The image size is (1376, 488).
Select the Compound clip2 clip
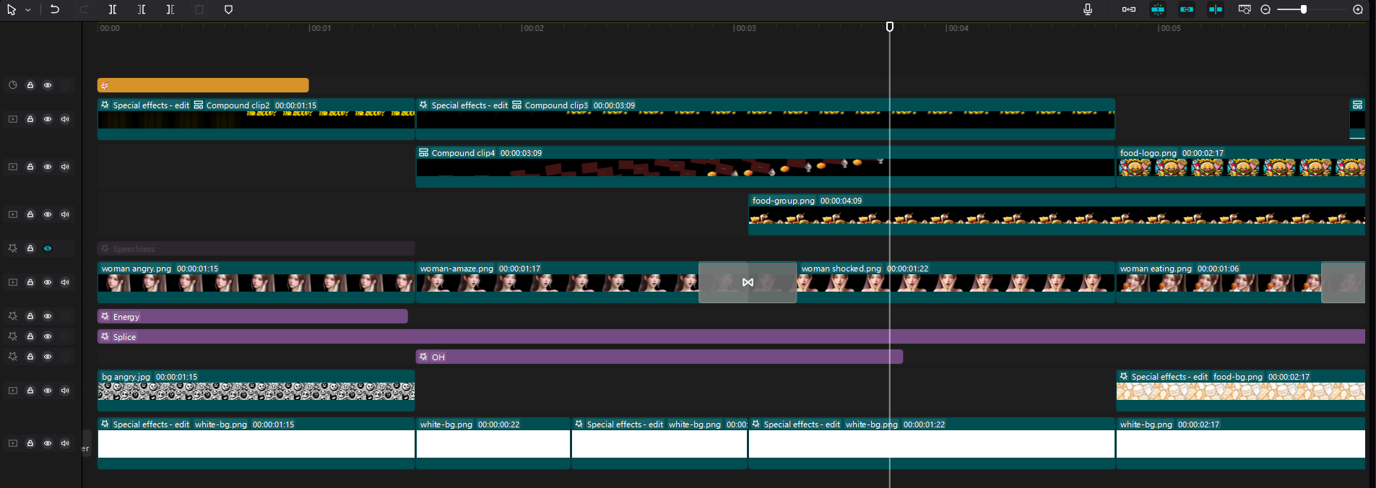pyautogui.click(x=256, y=119)
